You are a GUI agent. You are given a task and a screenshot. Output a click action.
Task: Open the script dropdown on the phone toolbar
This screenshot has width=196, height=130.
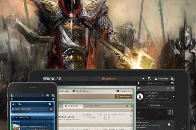(50, 104)
